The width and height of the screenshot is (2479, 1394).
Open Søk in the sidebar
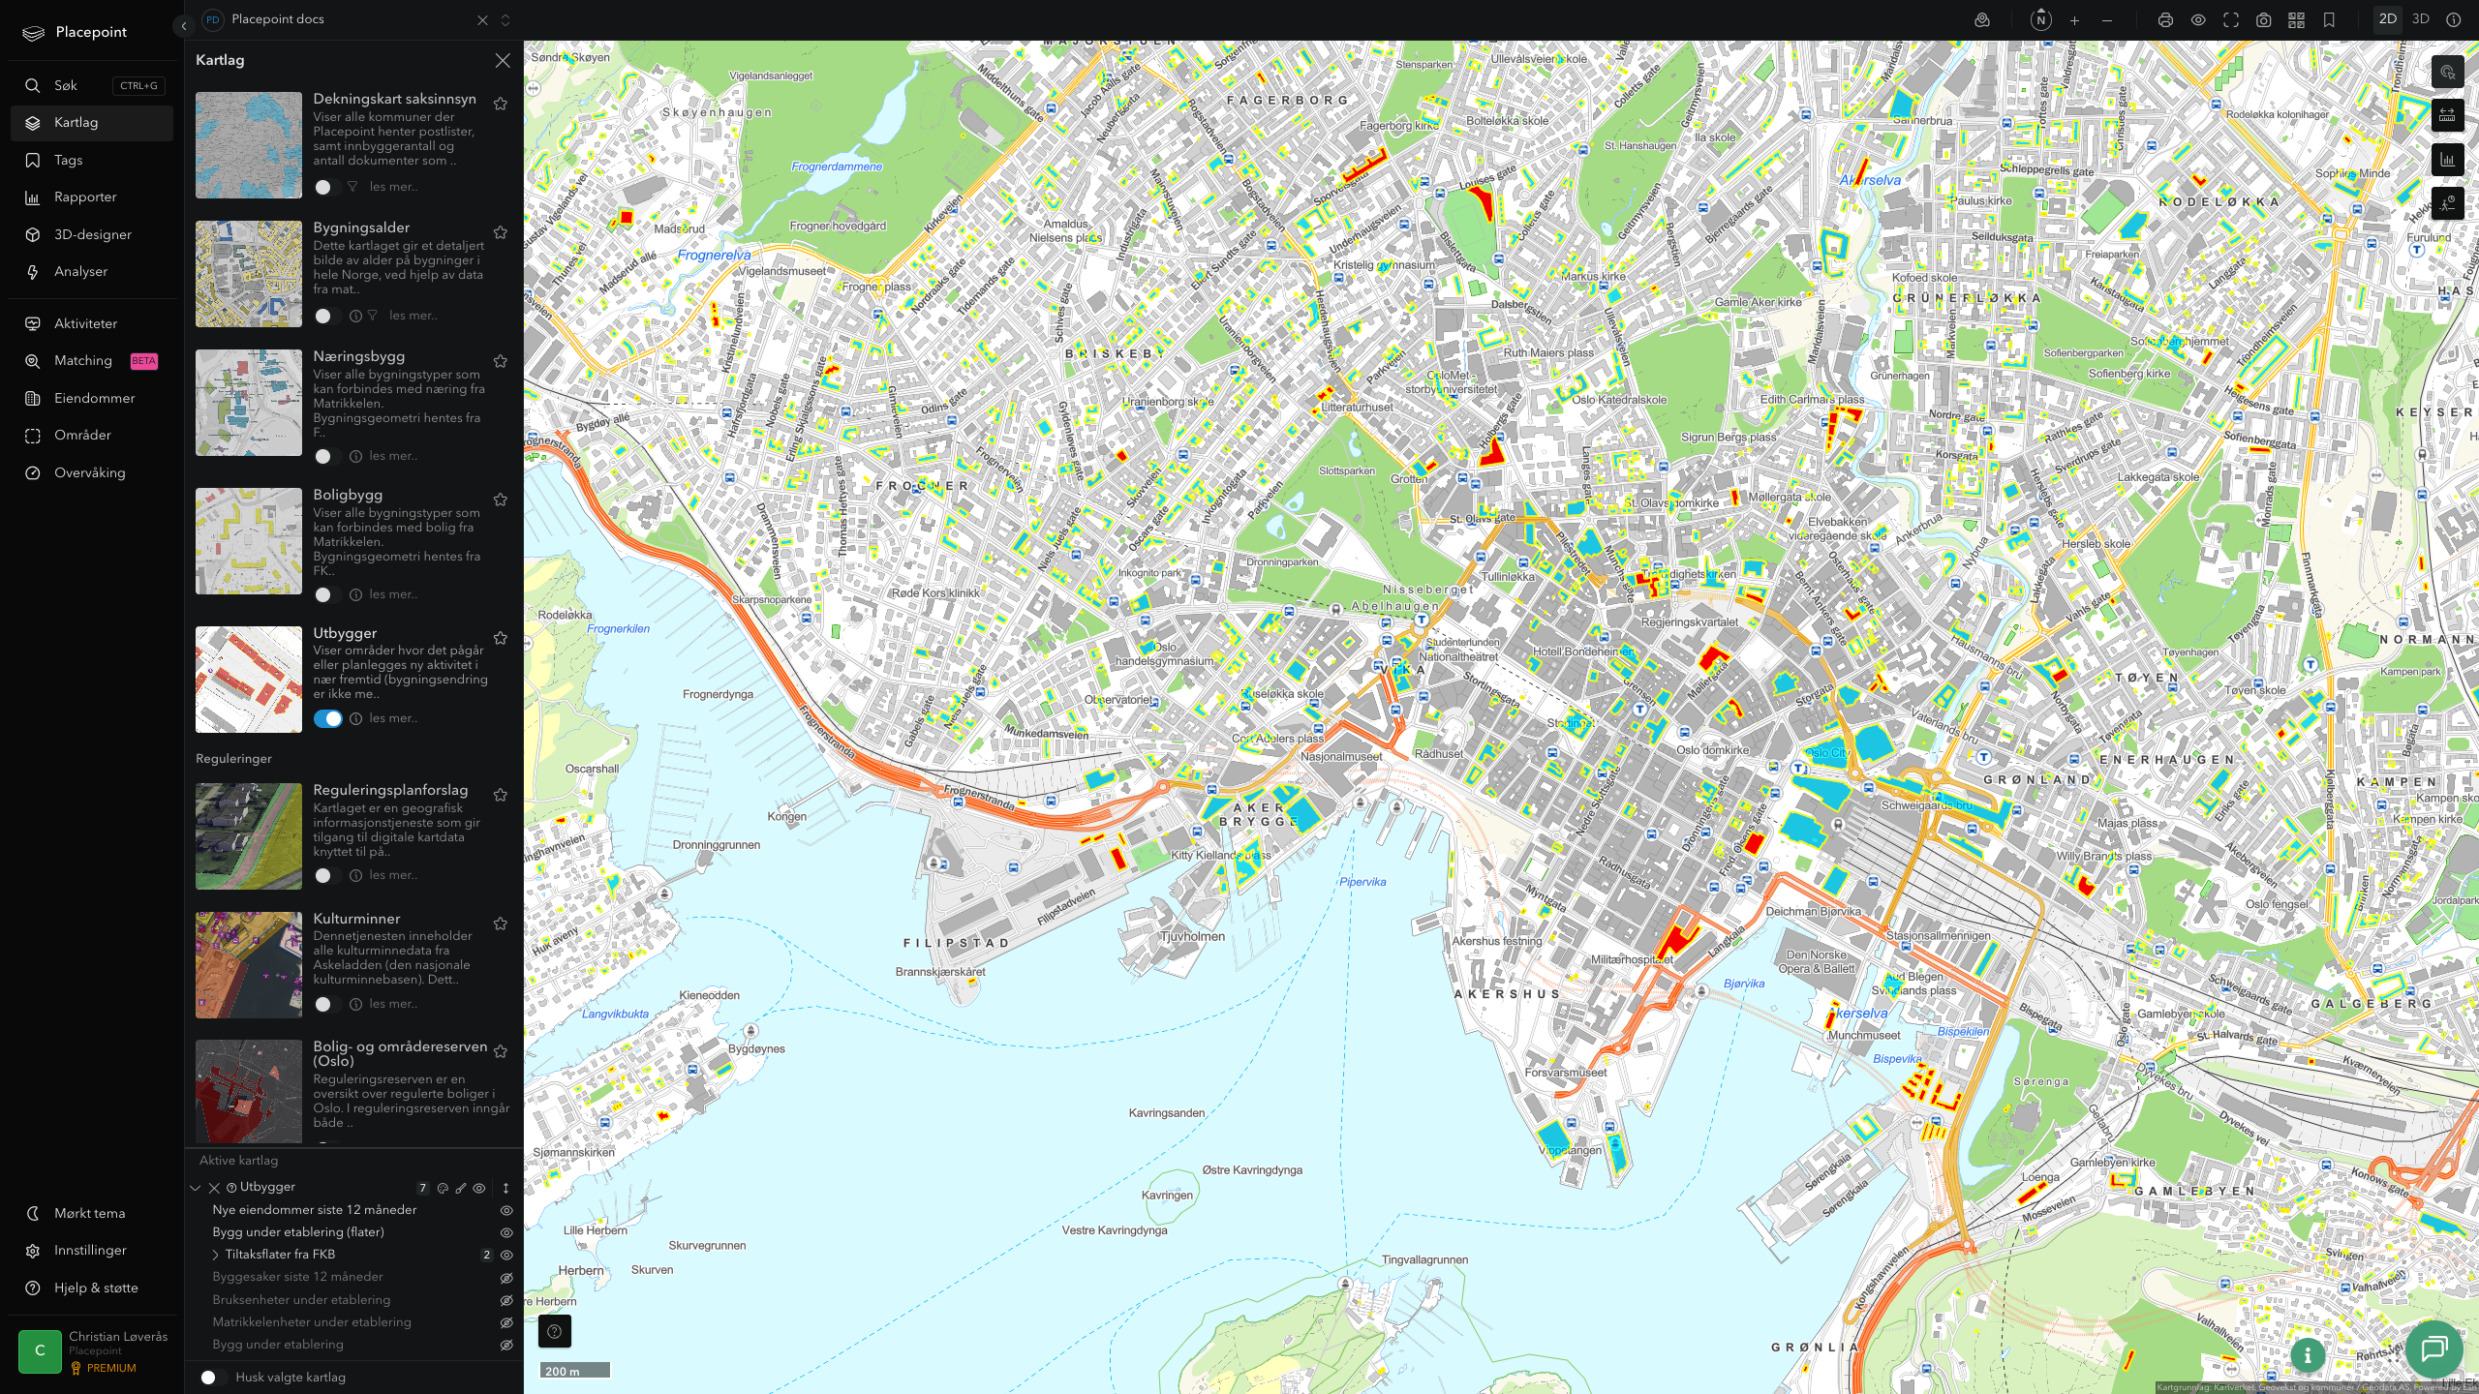click(92, 86)
